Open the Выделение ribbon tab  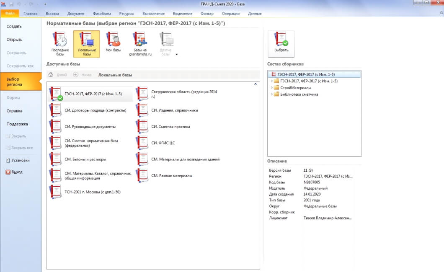(x=183, y=13)
